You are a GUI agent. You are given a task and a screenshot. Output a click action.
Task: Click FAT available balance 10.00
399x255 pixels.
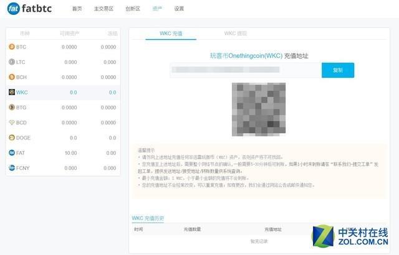point(70,153)
